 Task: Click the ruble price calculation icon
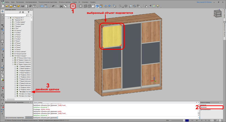(x=31, y=6)
